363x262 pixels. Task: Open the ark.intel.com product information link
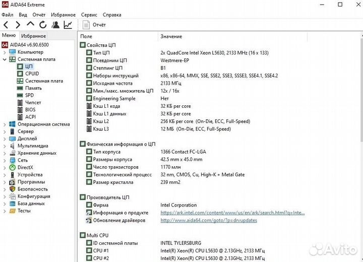click(232, 213)
